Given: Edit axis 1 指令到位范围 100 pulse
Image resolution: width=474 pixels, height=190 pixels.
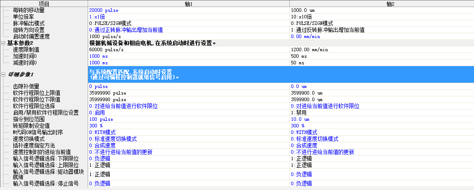Looking at the screenshot, I should [189, 119].
